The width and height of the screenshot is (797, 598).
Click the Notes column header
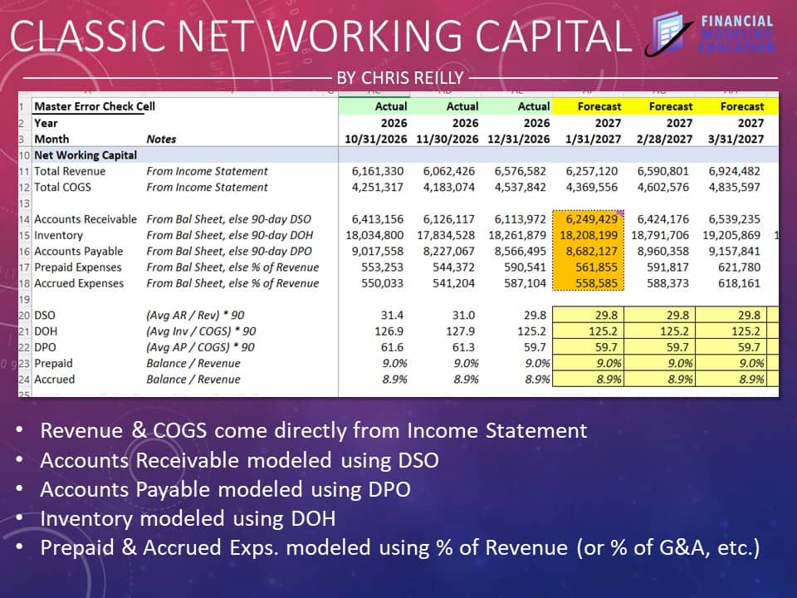pyautogui.click(x=161, y=140)
